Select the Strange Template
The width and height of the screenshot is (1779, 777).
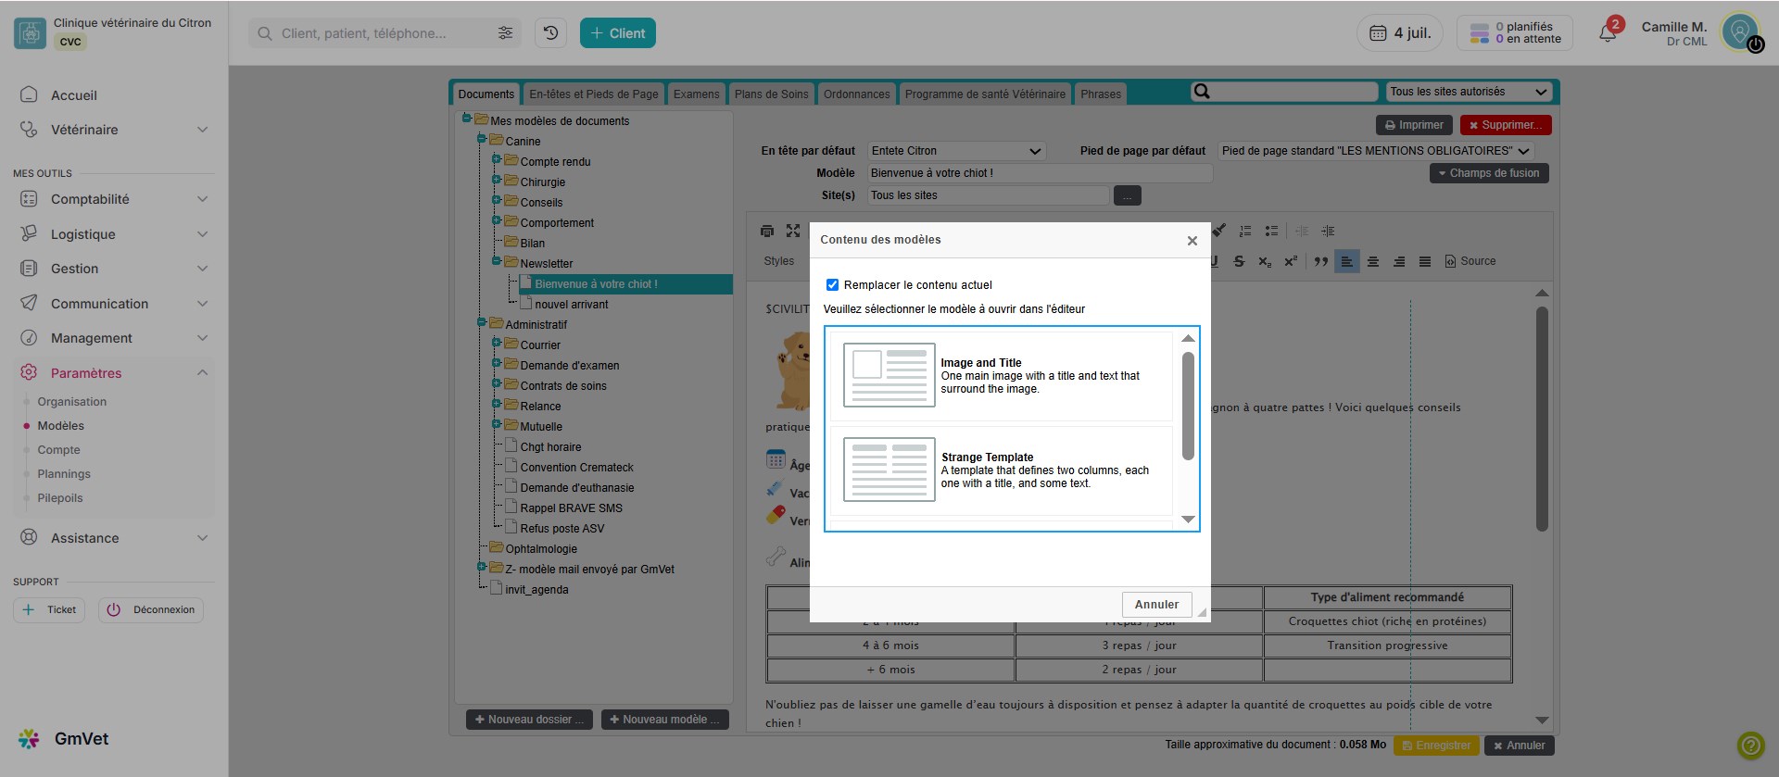coord(1001,470)
